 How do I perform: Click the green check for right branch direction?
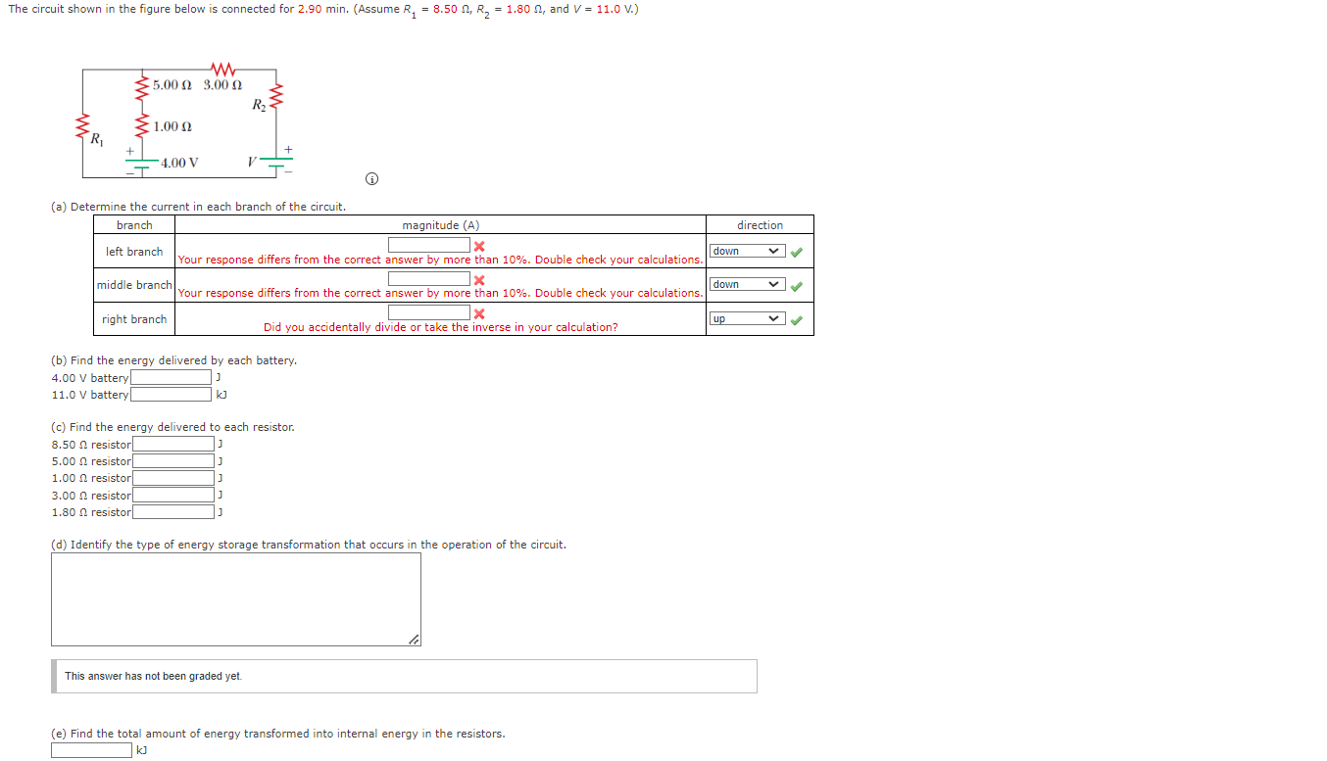coord(798,319)
